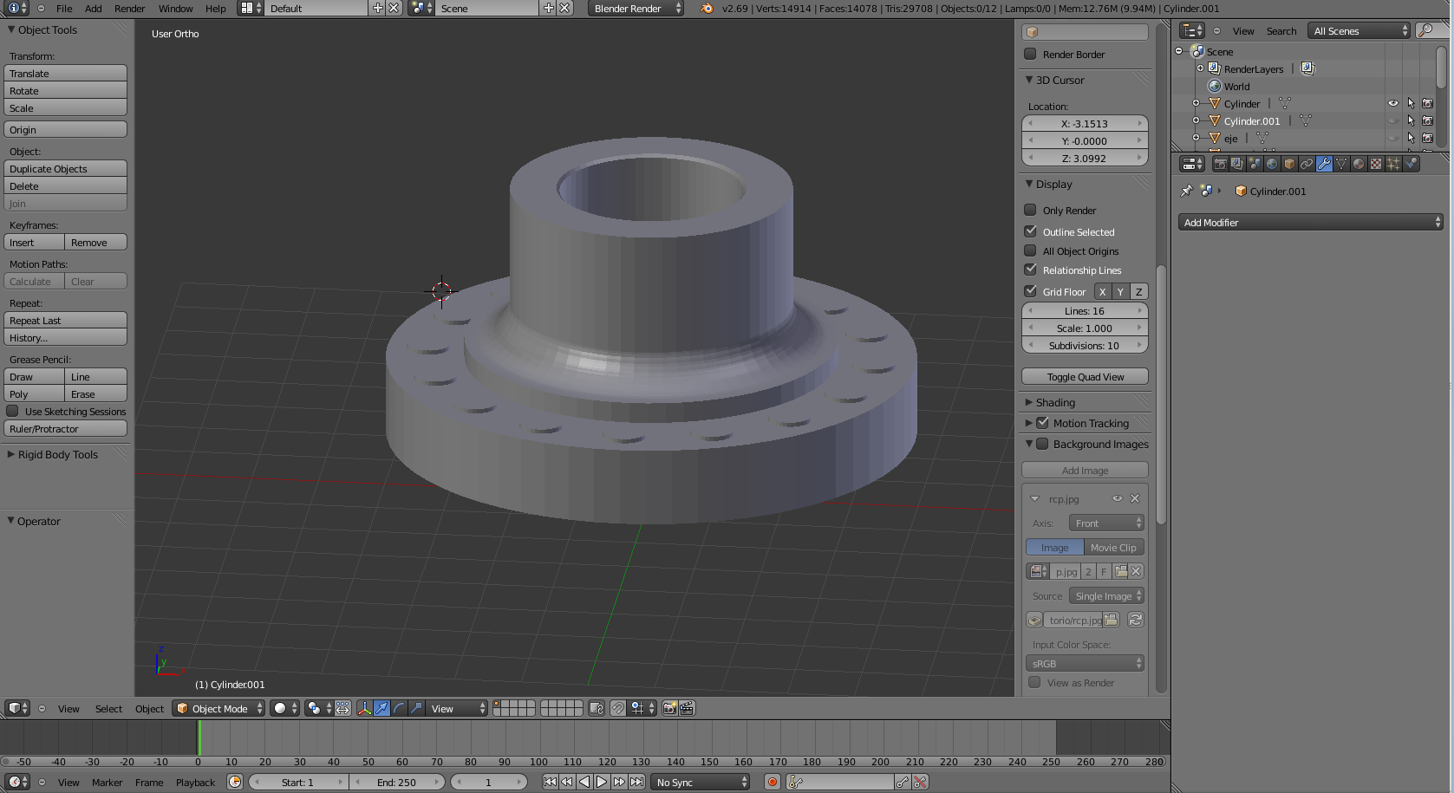This screenshot has width=1454, height=793.
Task: Uncheck Outline Selected display option
Action: [1031, 231]
